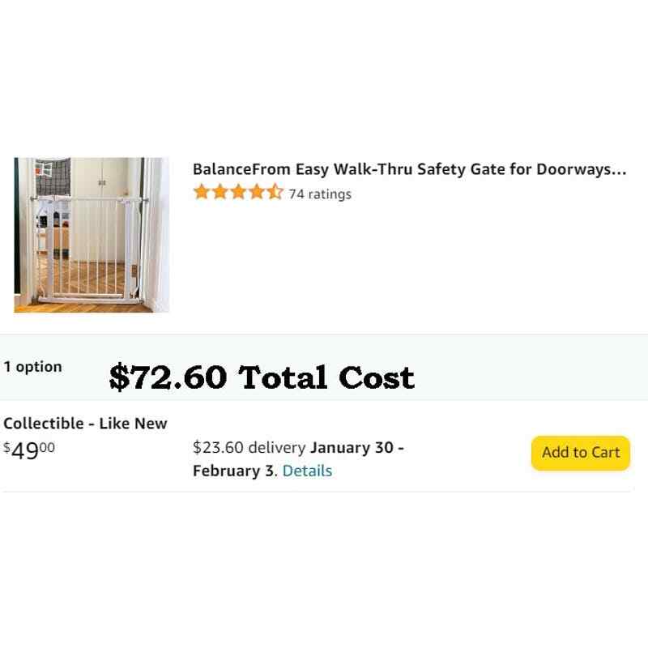Image resolution: width=648 pixels, height=648 pixels.
Task: Click the January 30 delivery date
Action: [352, 447]
